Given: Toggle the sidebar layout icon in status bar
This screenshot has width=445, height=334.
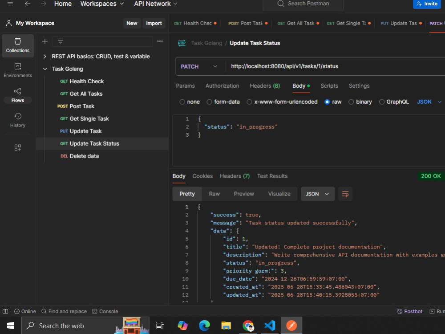Looking at the screenshot, I should [5, 311].
